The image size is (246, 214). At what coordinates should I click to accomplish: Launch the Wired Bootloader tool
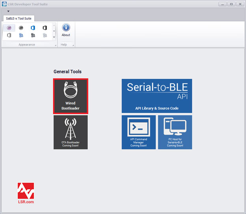[x=71, y=96]
